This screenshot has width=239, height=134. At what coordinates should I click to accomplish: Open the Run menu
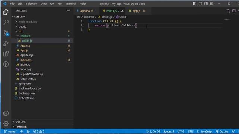60,4
